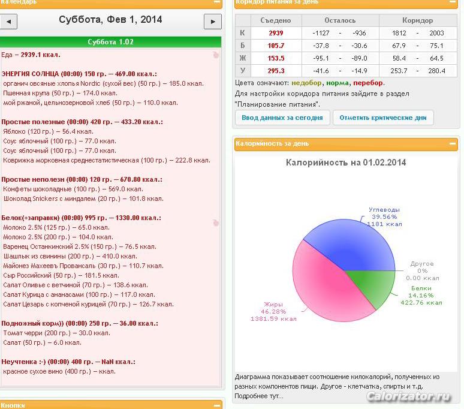
Task: Collapse the Коридор питания за день panel
Action: click(453, 2)
